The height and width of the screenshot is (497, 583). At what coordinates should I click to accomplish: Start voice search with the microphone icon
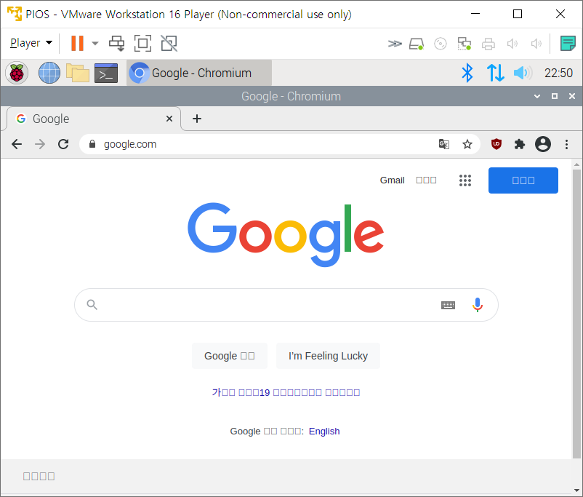click(x=478, y=305)
